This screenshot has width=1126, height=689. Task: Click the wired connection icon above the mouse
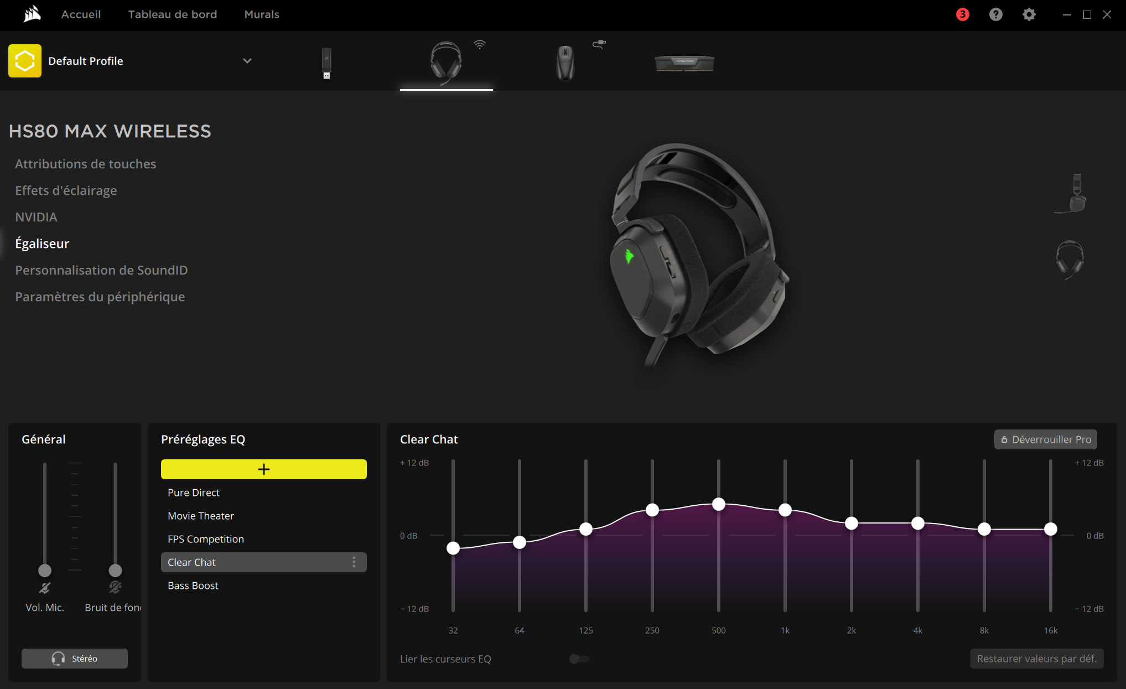coord(599,44)
